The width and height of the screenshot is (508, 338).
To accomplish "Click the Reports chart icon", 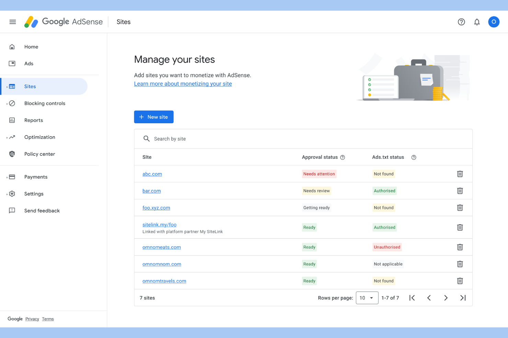I will pyautogui.click(x=12, y=120).
